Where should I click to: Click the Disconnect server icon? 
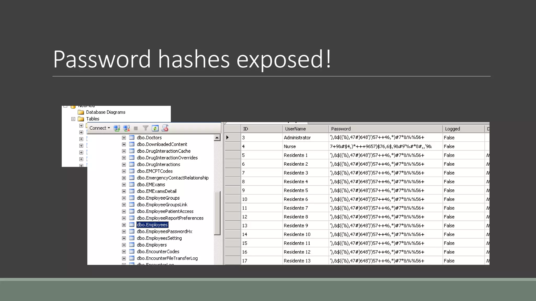pyautogui.click(x=126, y=128)
